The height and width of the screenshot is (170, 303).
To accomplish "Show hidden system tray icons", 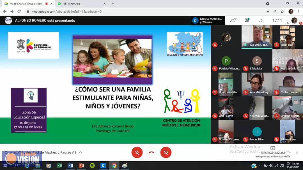I will click(x=260, y=166).
